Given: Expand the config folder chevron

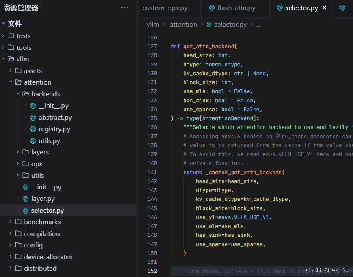Looking at the screenshot, I should [x=10, y=245].
